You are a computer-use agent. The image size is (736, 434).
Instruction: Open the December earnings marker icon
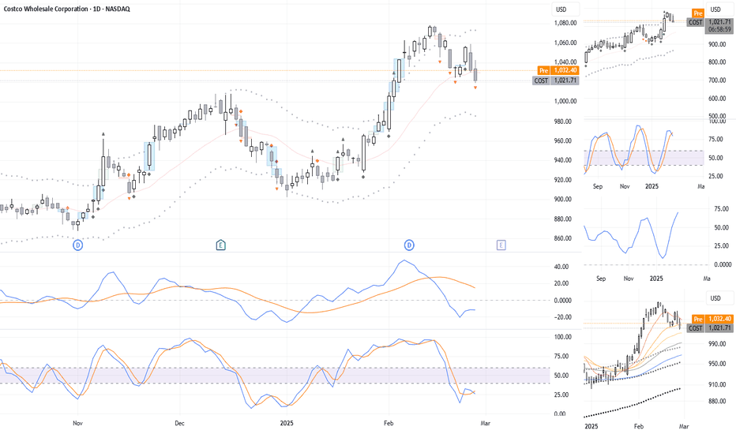tap(220, 245)
